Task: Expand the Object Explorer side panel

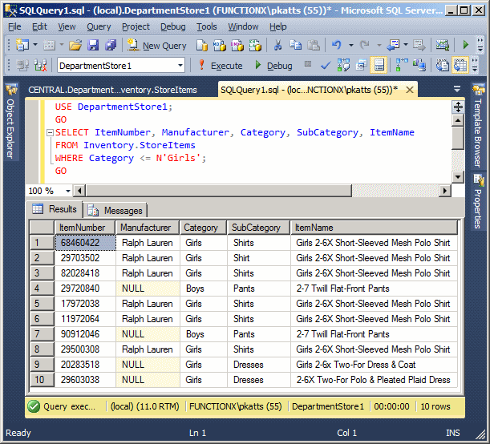Action: pos(11,122)
